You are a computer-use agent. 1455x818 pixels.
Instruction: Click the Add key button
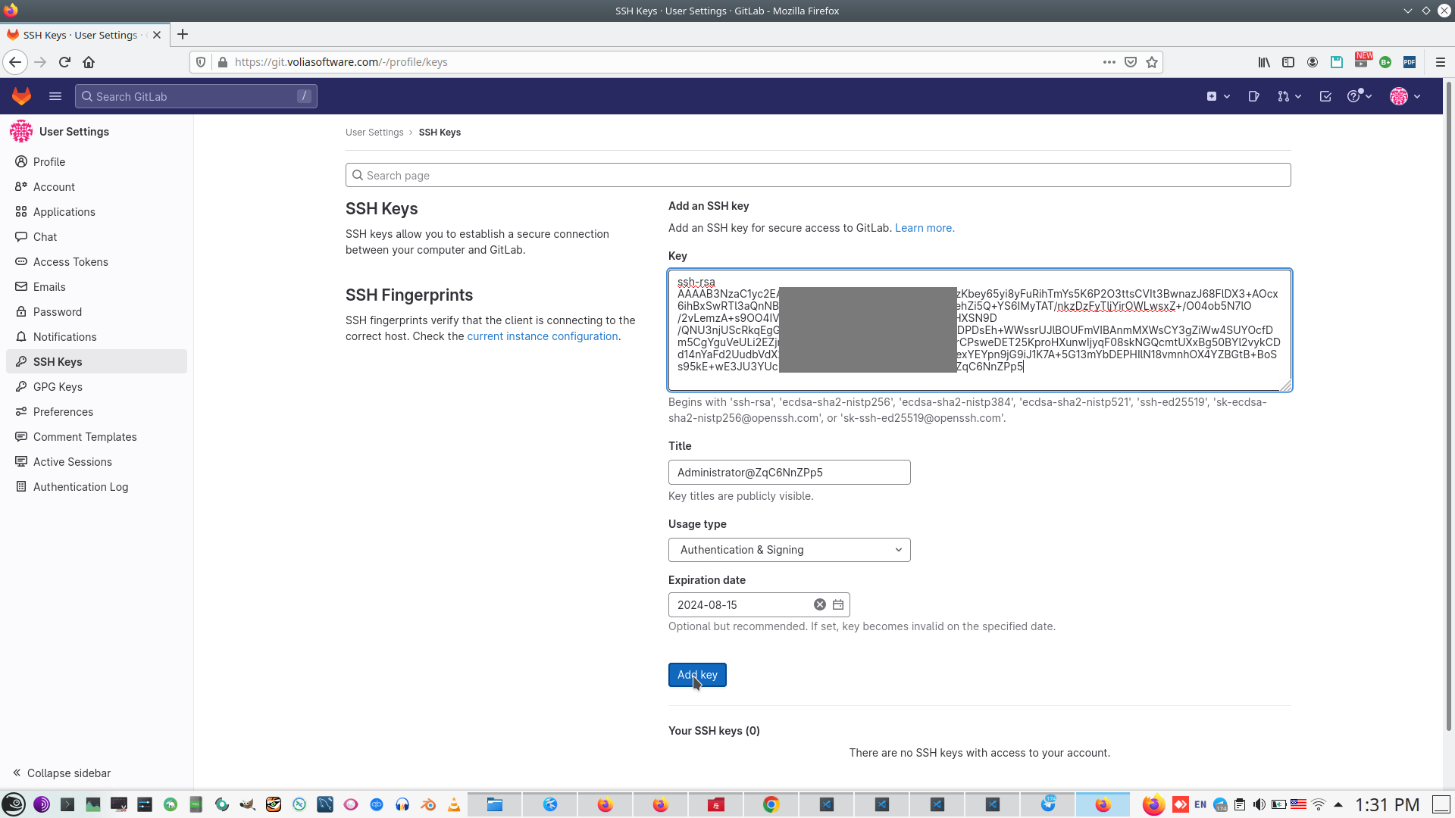pos(697,675)
